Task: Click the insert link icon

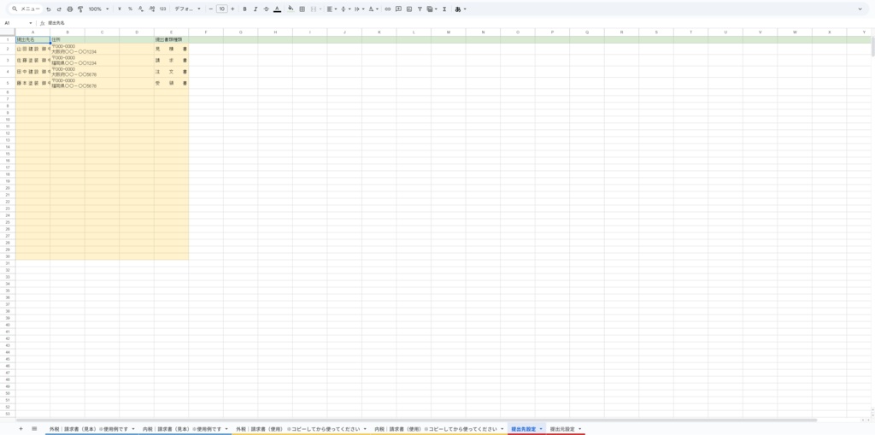Action: 388,9
